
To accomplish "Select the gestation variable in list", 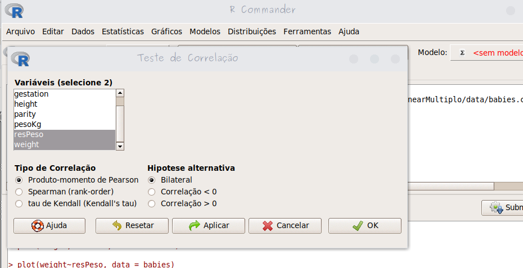I will [31, 94].
